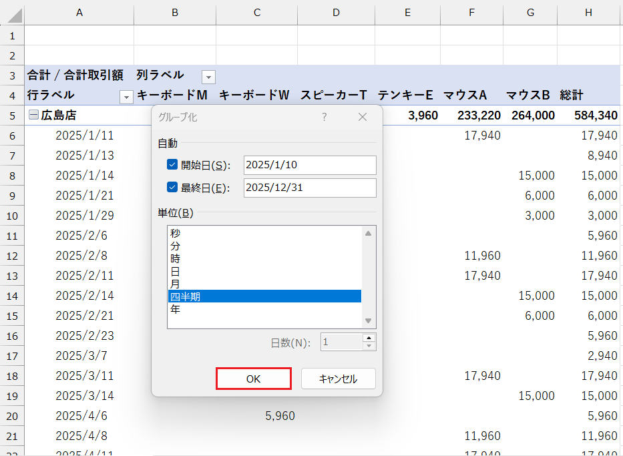Open the 列ラベル filter dropdown
The image size is (623, 456).
coord(208,76)
